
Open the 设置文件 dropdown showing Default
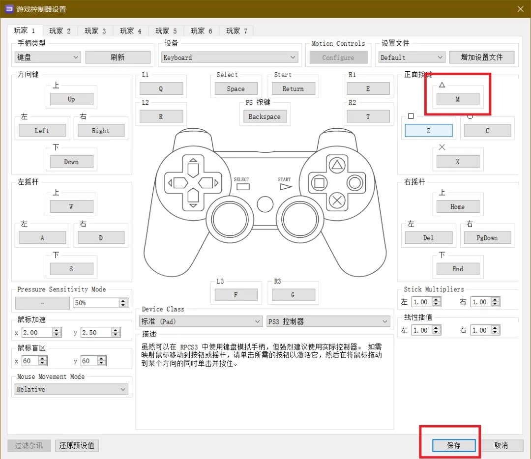click(x=412, y=57)
